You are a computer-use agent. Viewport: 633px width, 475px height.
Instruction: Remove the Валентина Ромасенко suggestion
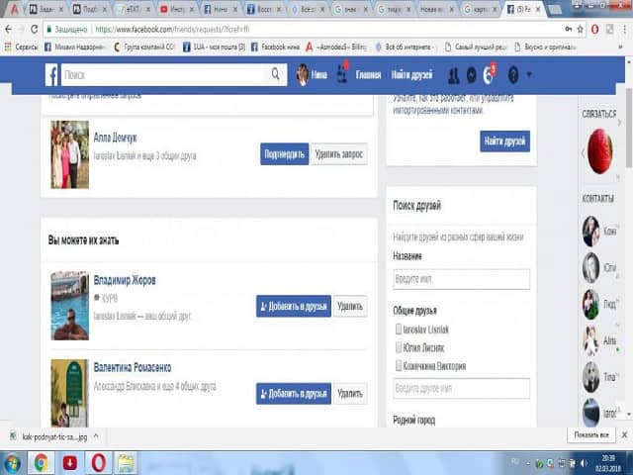(350, 394)
